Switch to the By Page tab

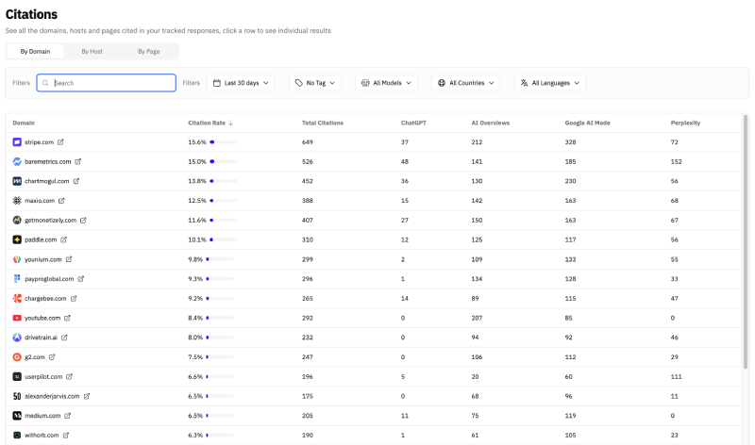(x=149, y=51)
